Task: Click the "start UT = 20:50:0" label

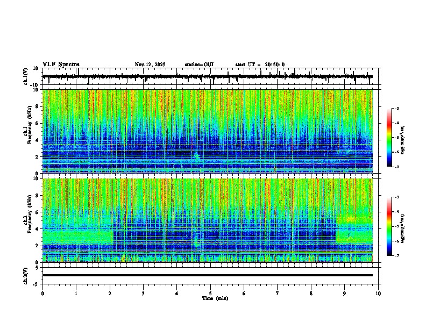Action: click(260, 65)
